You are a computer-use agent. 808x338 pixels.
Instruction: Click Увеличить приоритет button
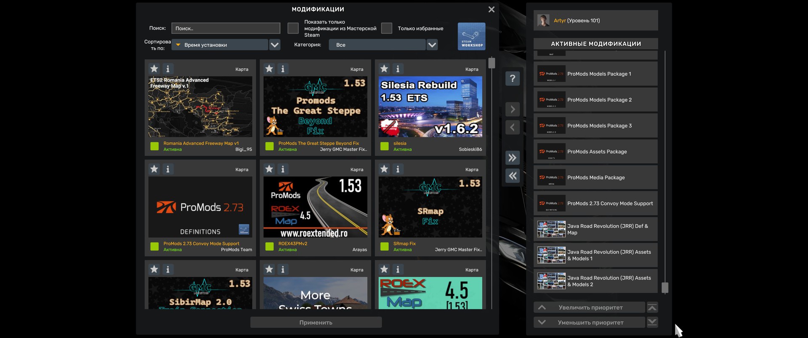pos(589,307)
